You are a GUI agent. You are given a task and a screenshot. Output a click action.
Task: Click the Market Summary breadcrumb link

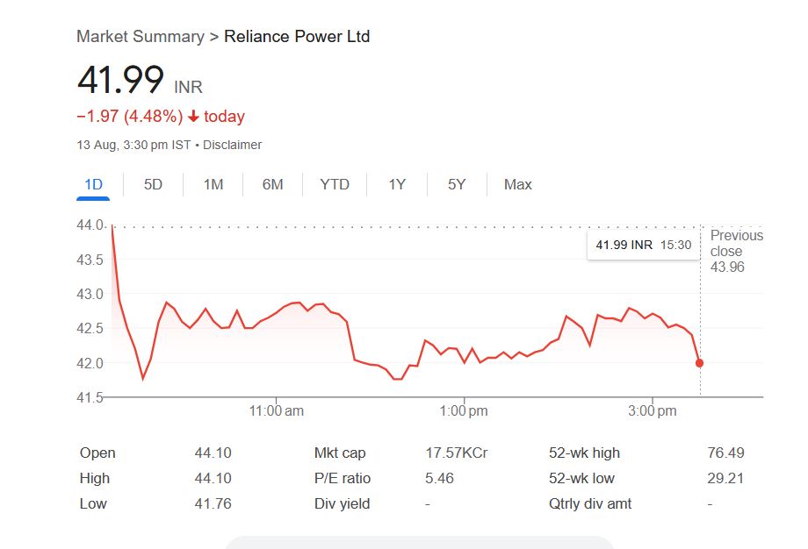(140, 37)
